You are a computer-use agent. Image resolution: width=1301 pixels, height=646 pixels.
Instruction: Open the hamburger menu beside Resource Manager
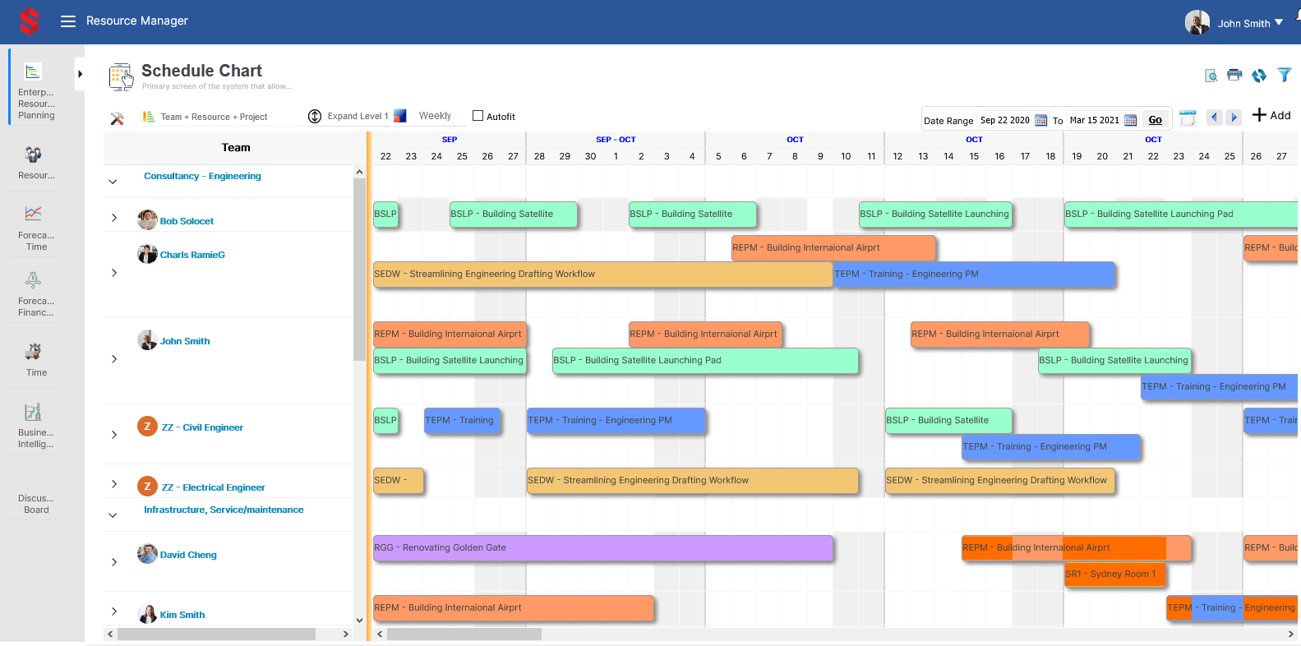68,21
